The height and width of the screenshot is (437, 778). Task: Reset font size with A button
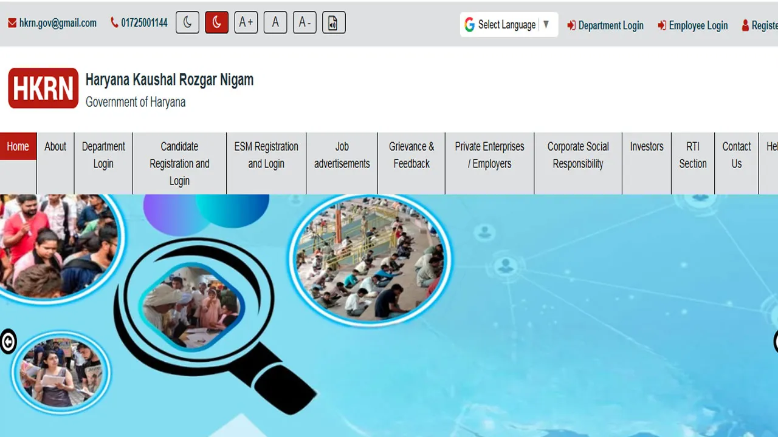(275, 23)
